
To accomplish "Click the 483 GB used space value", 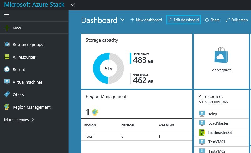I will pyautogui.click(x=143, y=60).
